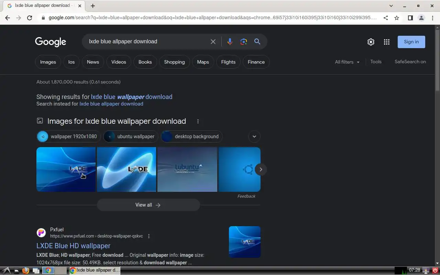Click the power/logout icon in the tray
The height and width of the screenshot is (275, 440).
tap(436, 271)
